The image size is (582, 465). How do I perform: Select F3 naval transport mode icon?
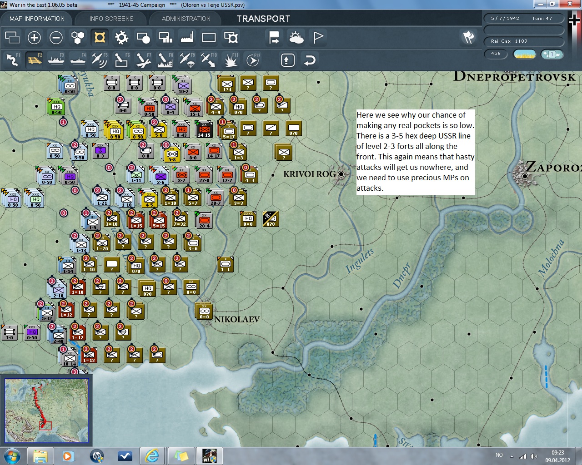click(x=56, y=60)
